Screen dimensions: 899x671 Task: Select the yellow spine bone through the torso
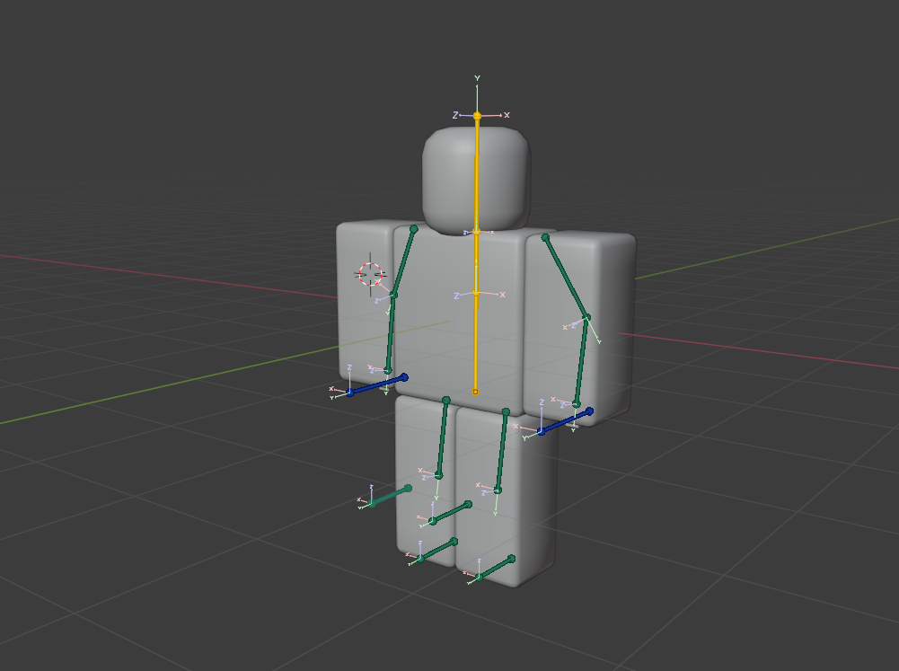(476, 343)
